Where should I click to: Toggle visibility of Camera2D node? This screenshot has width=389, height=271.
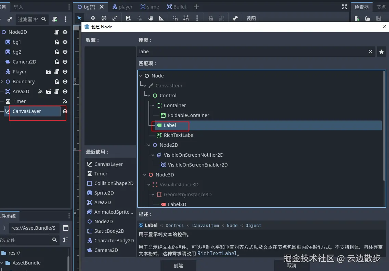point(65,62)
